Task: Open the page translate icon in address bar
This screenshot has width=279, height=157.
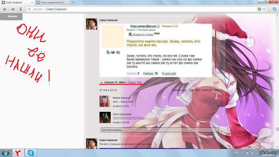Action: [259, 9]
